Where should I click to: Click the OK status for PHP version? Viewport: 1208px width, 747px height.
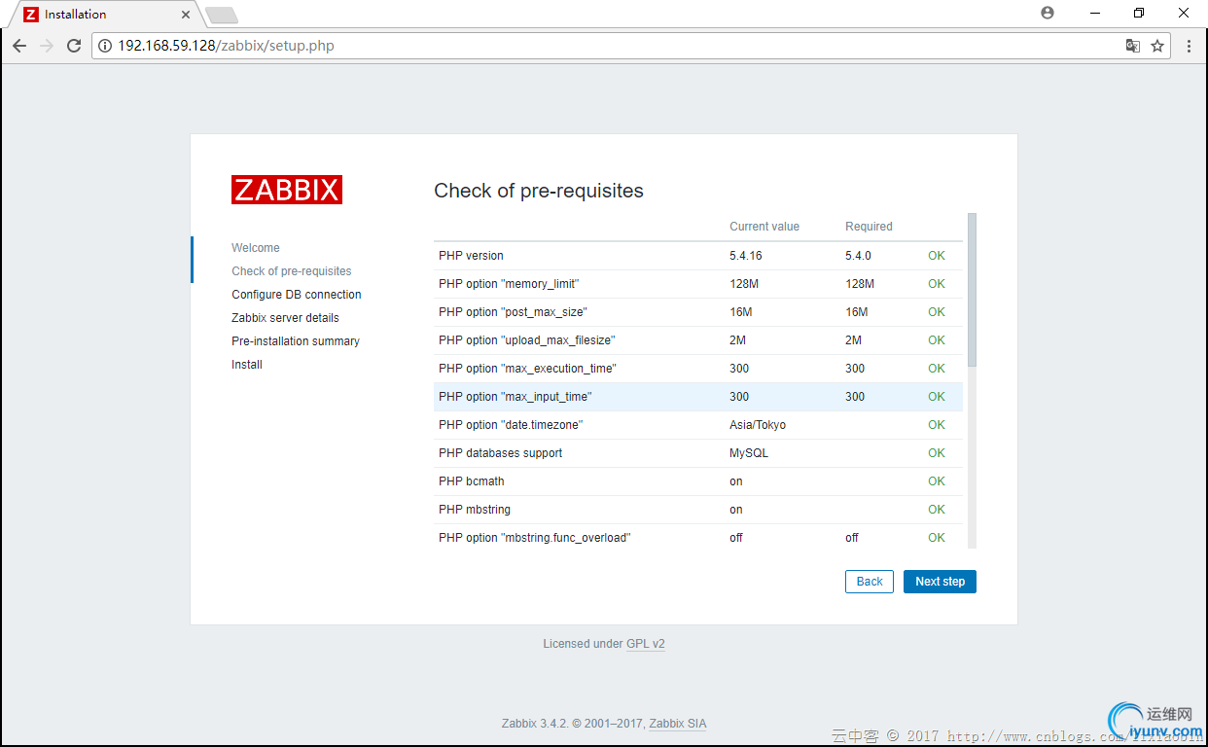tap(937, 256)
